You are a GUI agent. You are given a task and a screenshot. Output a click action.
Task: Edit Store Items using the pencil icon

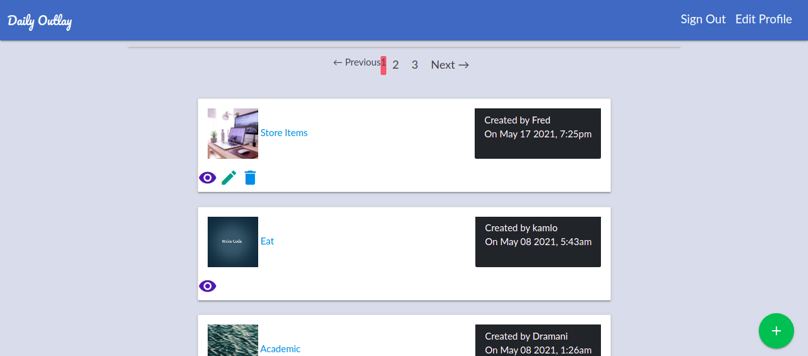click(229, 178)
